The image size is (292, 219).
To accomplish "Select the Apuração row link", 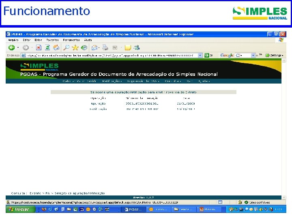I will click(98, 103).
